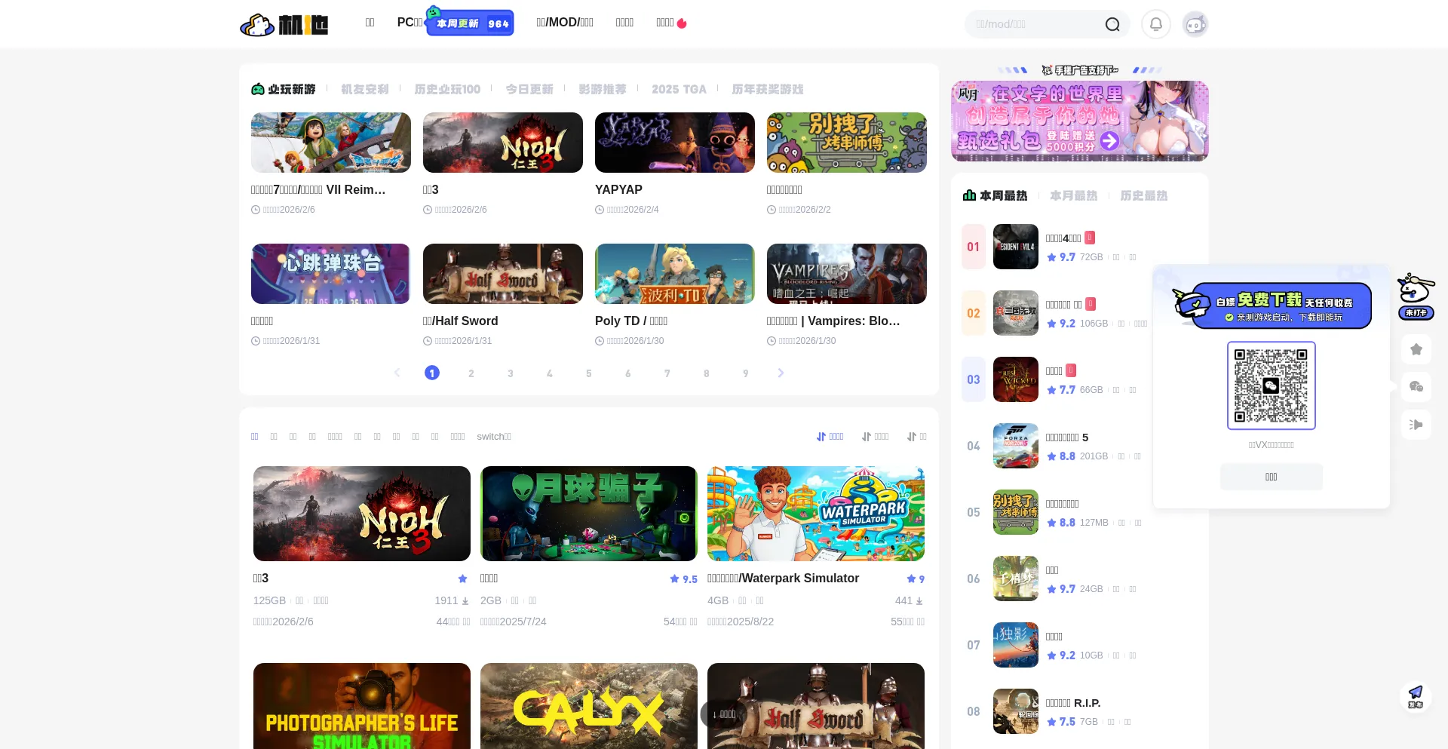The image size is (1448, 749).
Task: Open the Poly TD game thumbnail
Action: (x=675, y=274)
